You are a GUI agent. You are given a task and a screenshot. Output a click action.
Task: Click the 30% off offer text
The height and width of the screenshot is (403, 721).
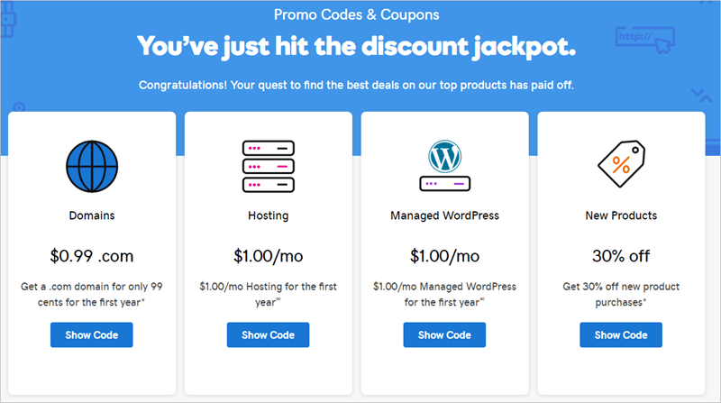click(x=621, y=256)
